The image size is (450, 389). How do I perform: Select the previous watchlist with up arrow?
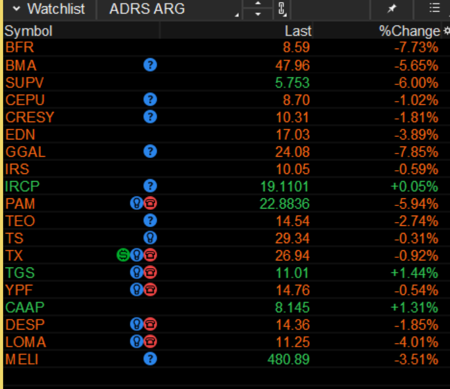click(x=258, y=4)
